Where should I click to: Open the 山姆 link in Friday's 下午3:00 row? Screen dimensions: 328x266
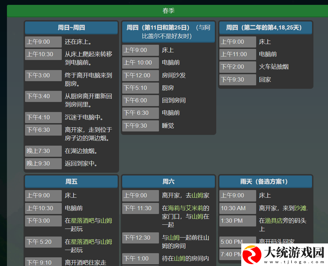click(x=106, y=221)
